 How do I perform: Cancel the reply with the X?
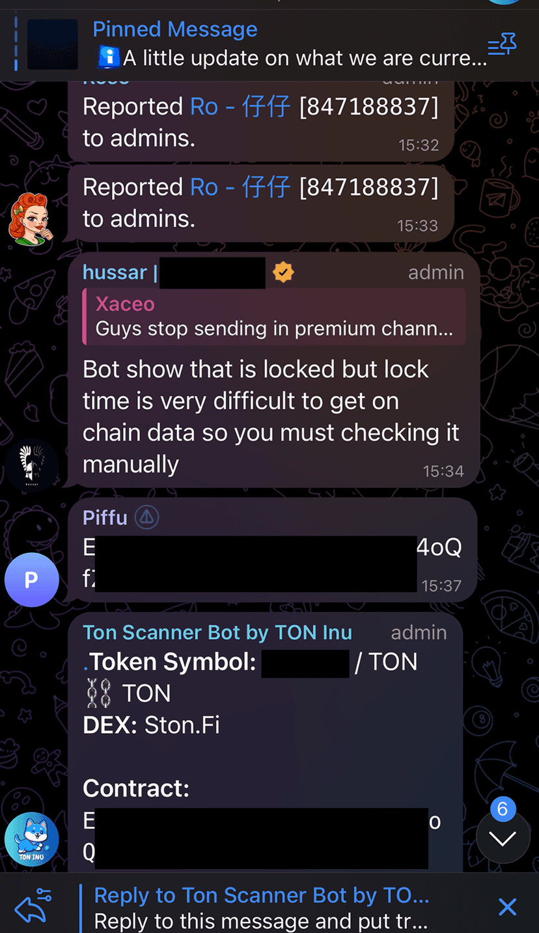point(507,906)
